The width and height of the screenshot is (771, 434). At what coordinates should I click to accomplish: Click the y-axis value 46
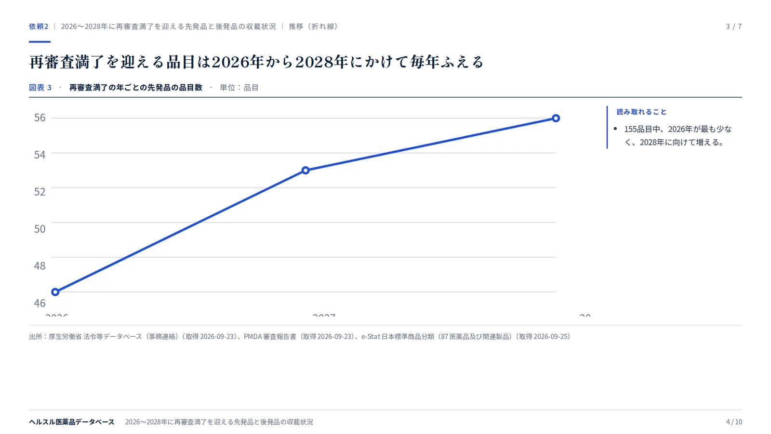coord(40,303)
